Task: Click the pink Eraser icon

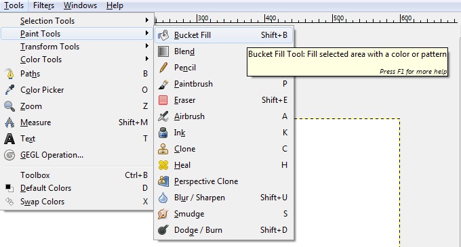Action: pyautogui.click(x=163, y=100)
